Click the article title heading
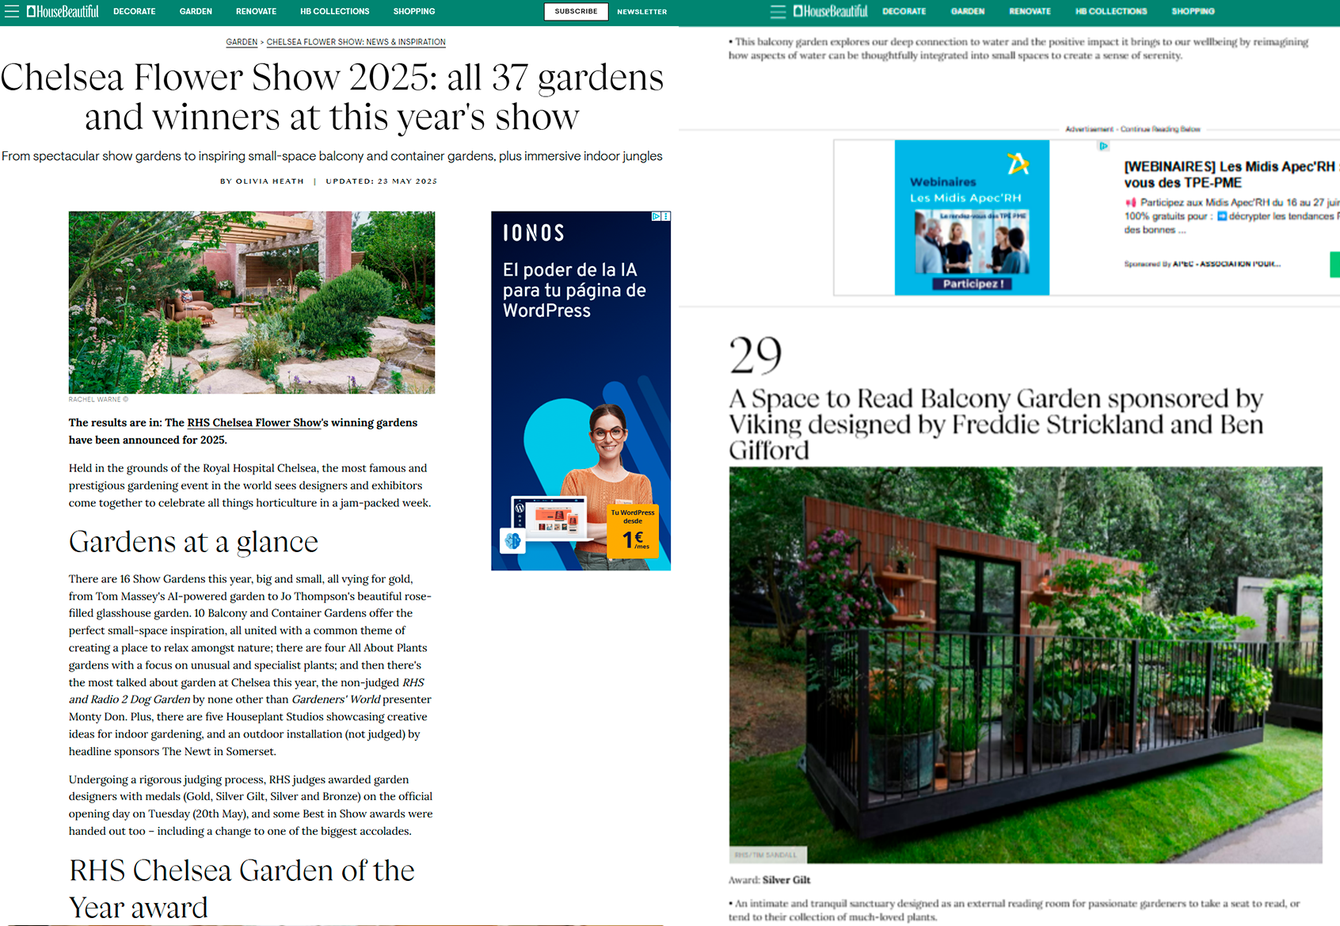Image resolution: width=1340 pixels, height=926 pixels. coord(332,97)
